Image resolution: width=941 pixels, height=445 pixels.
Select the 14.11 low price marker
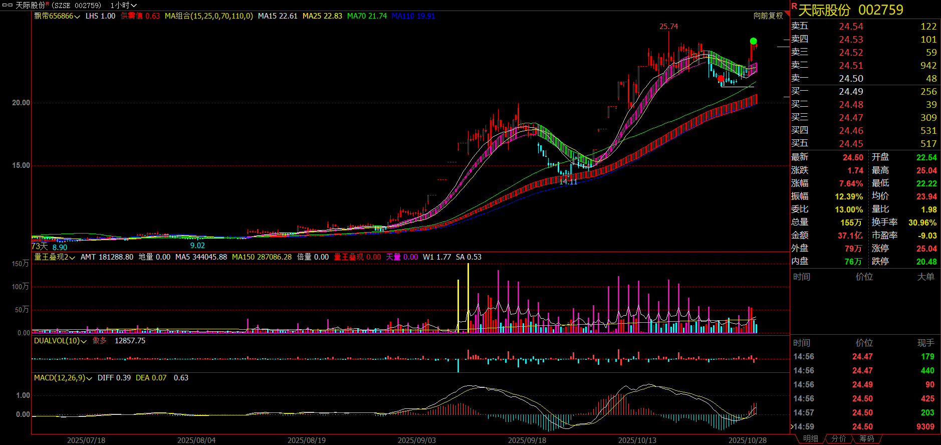(x=568, y=182)
